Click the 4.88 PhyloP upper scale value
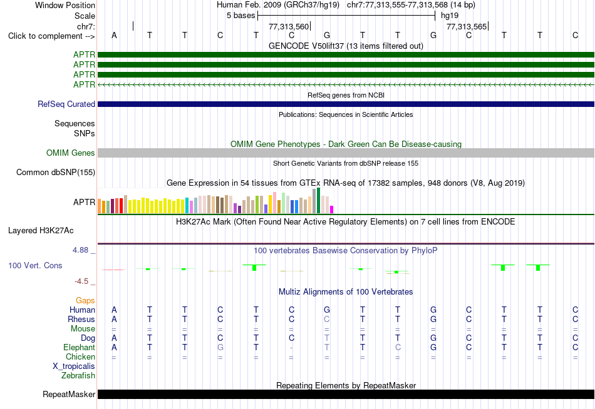This screenshot has width=595, height=409. coord(80,250)
